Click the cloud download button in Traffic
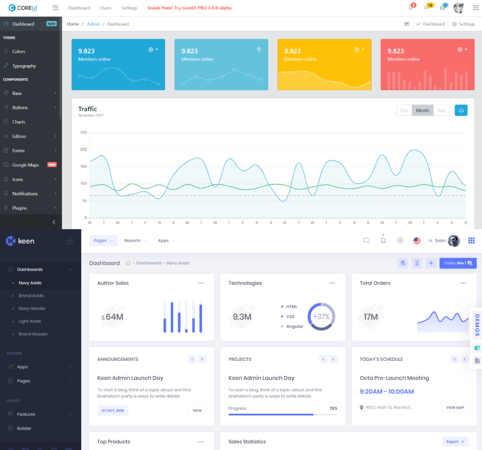Viewport: 482px width, 450px height. (461, 111)
